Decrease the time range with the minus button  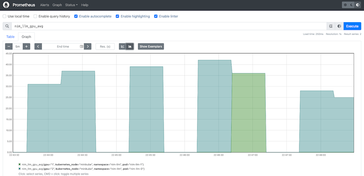9,46
